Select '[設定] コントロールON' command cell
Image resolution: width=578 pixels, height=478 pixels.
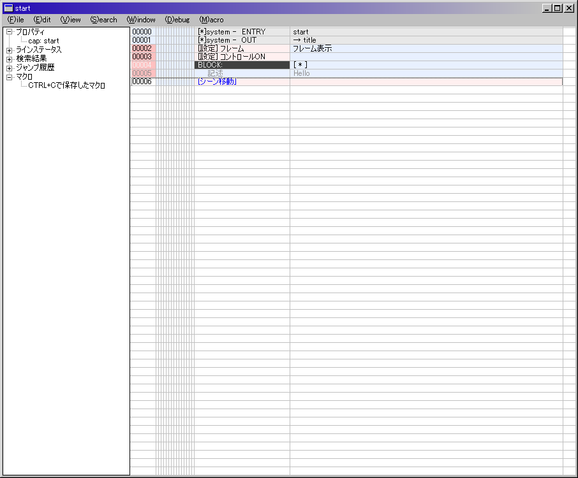[x=242, y=57]
